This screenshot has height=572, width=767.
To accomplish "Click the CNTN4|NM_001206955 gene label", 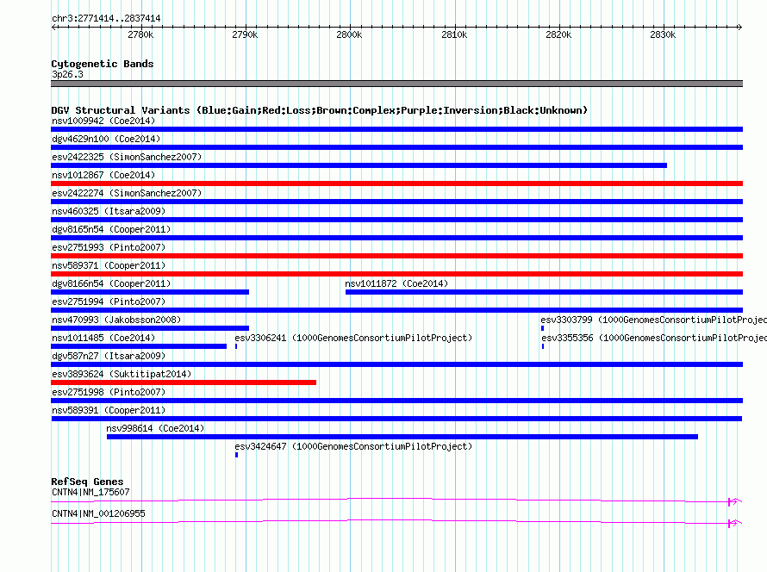I will point(98,513).
